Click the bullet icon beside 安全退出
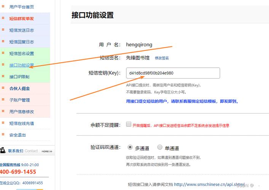The height and width of the screenshot is (190, 269). (x=3, y=134)
